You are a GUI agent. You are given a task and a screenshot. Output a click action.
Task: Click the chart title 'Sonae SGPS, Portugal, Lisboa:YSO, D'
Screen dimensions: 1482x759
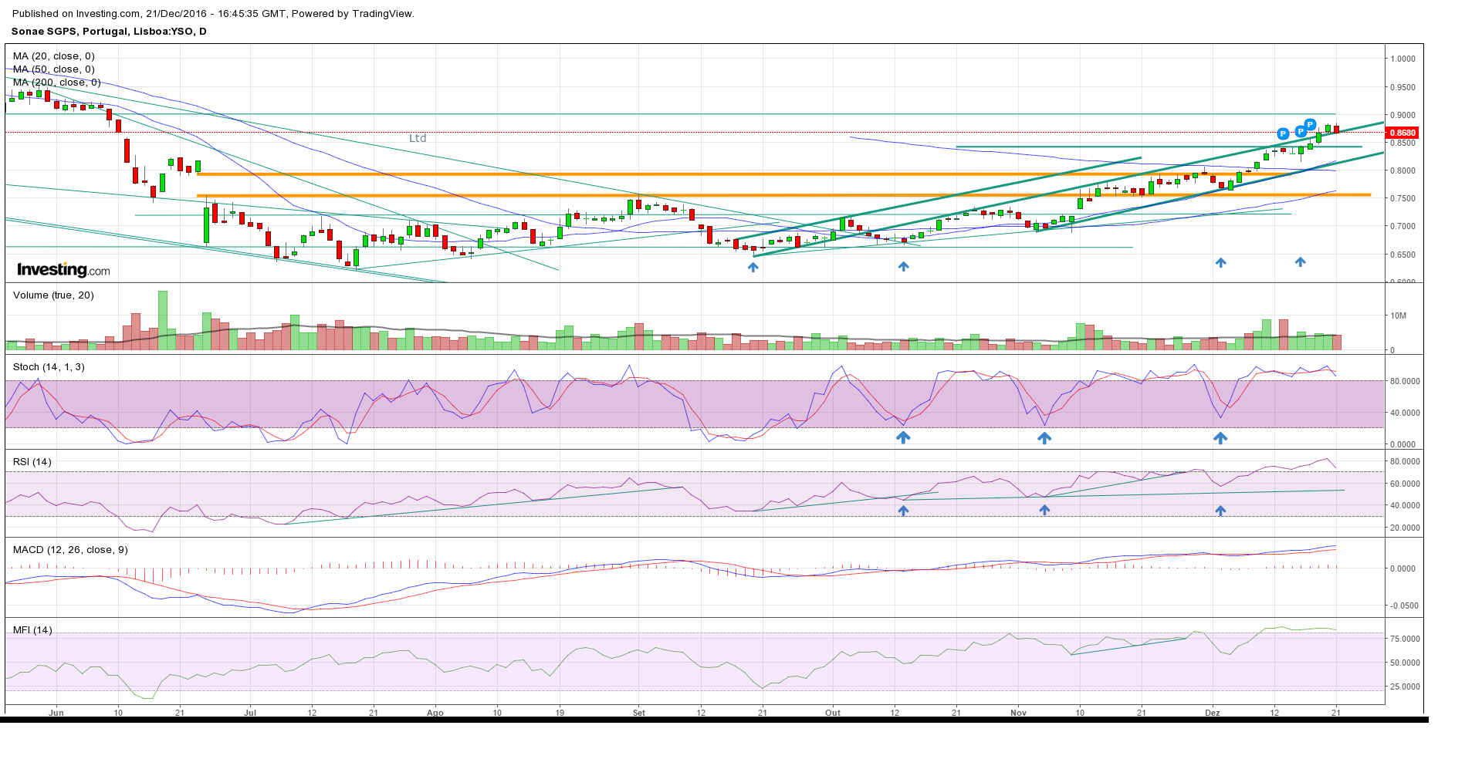click(109, 32)
